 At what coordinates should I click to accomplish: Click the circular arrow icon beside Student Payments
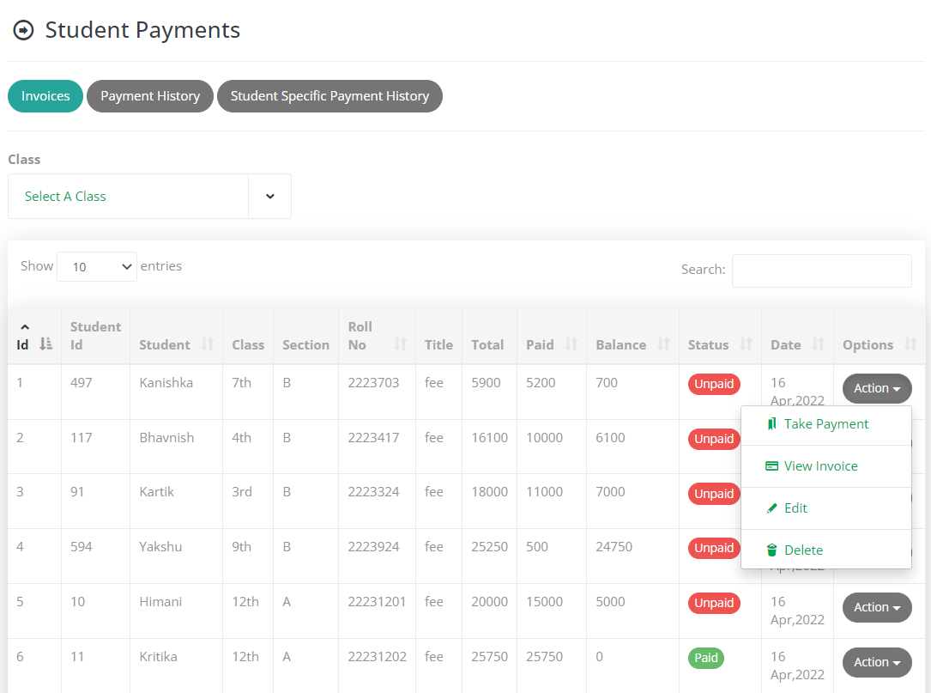23,30
